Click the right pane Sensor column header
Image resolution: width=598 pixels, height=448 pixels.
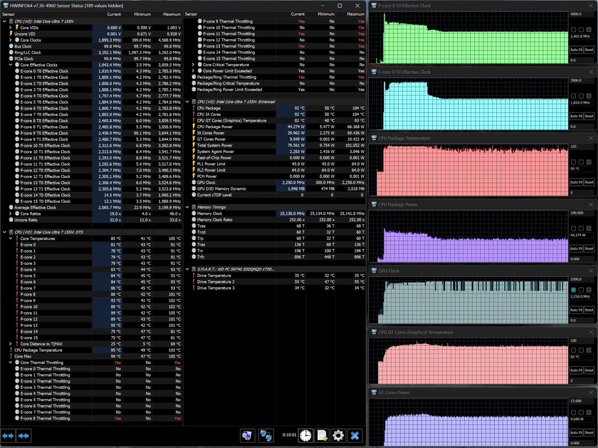tap(229, 14)
